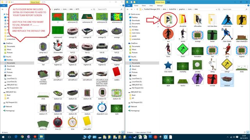The image size is (250, 140).
Task: Open the Windows Start menu
Action: pos(3,137)
